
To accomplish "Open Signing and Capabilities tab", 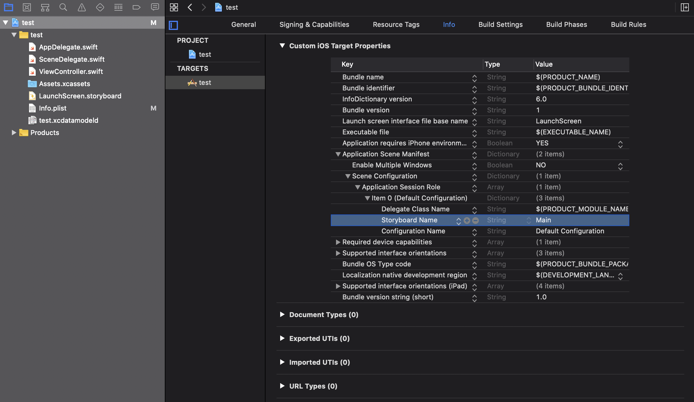I will coord(314,24).
